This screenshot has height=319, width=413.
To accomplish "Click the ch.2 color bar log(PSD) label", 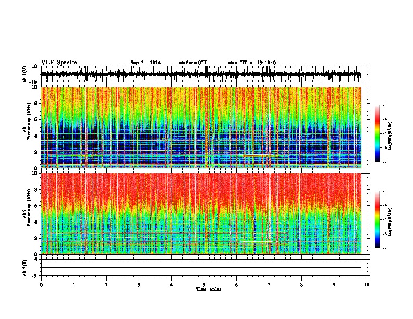I will (x=391, y=222).
